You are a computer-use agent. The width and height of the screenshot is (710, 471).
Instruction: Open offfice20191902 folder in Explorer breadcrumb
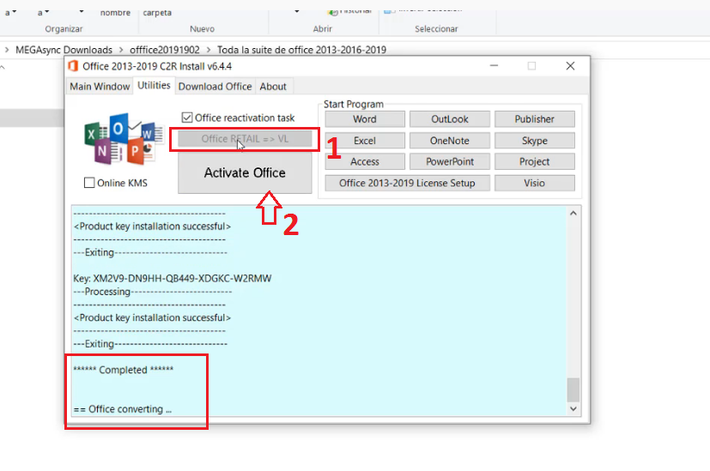point(164,50)
